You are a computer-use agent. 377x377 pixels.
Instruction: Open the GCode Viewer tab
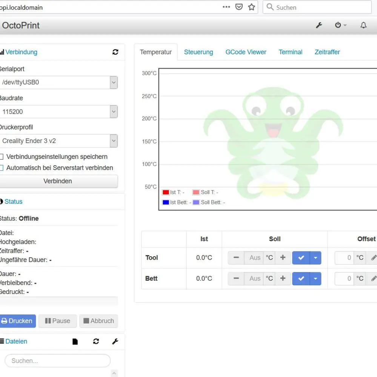click(x=246, y=52)
